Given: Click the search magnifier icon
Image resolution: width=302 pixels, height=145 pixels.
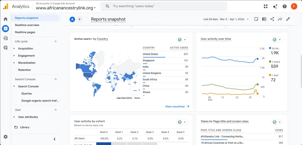Looking at the screenshot, I should coord(108,6).
